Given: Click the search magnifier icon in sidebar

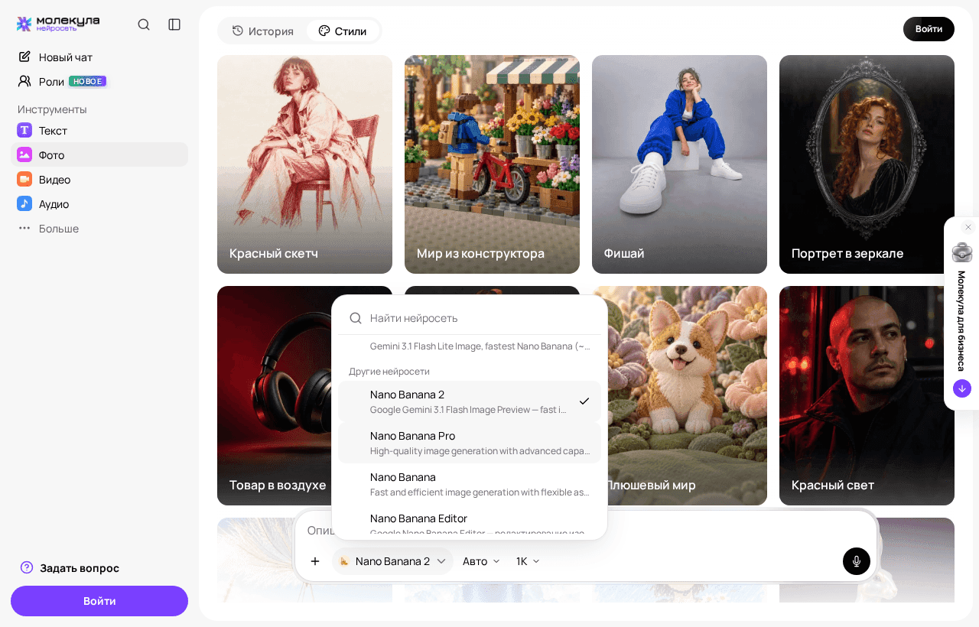Looking at the screenshot, I should click(144, 24).
